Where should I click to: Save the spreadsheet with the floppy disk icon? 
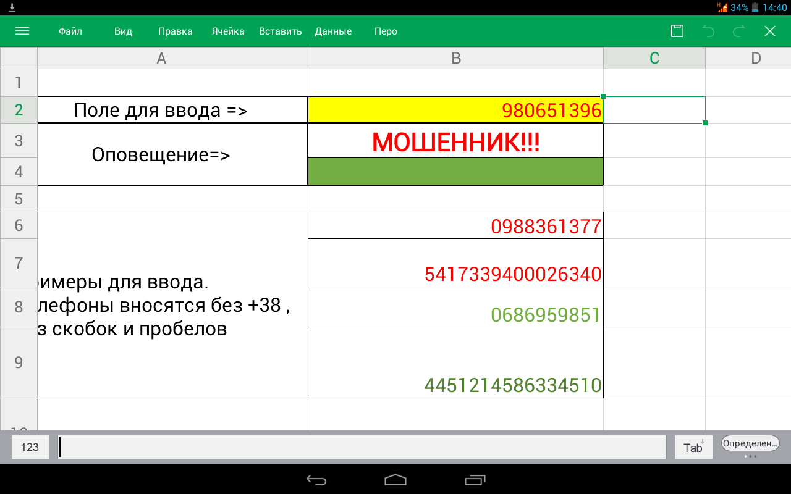pyautogui.click(x=677, y=31)
